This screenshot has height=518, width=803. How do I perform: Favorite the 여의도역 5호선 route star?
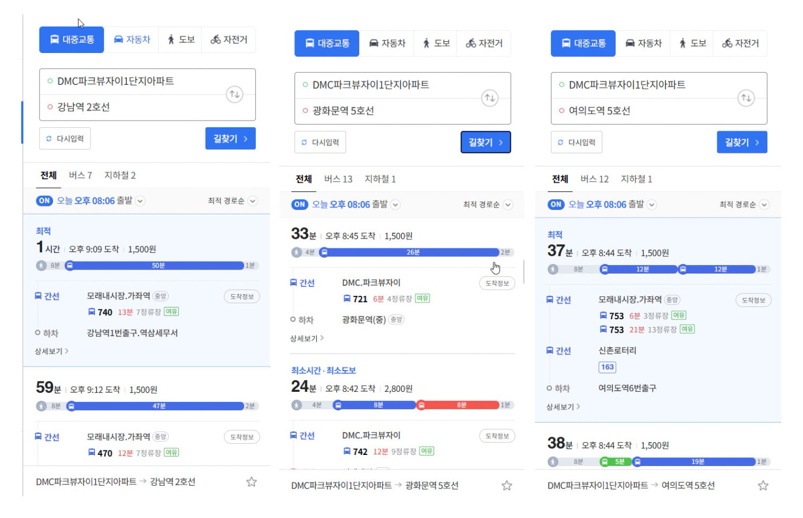763,486
